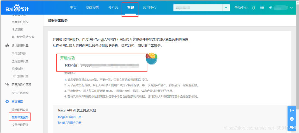299x133 pixels.
Task: Open 子目录管理 sidebar item
Action: [18, 54]
